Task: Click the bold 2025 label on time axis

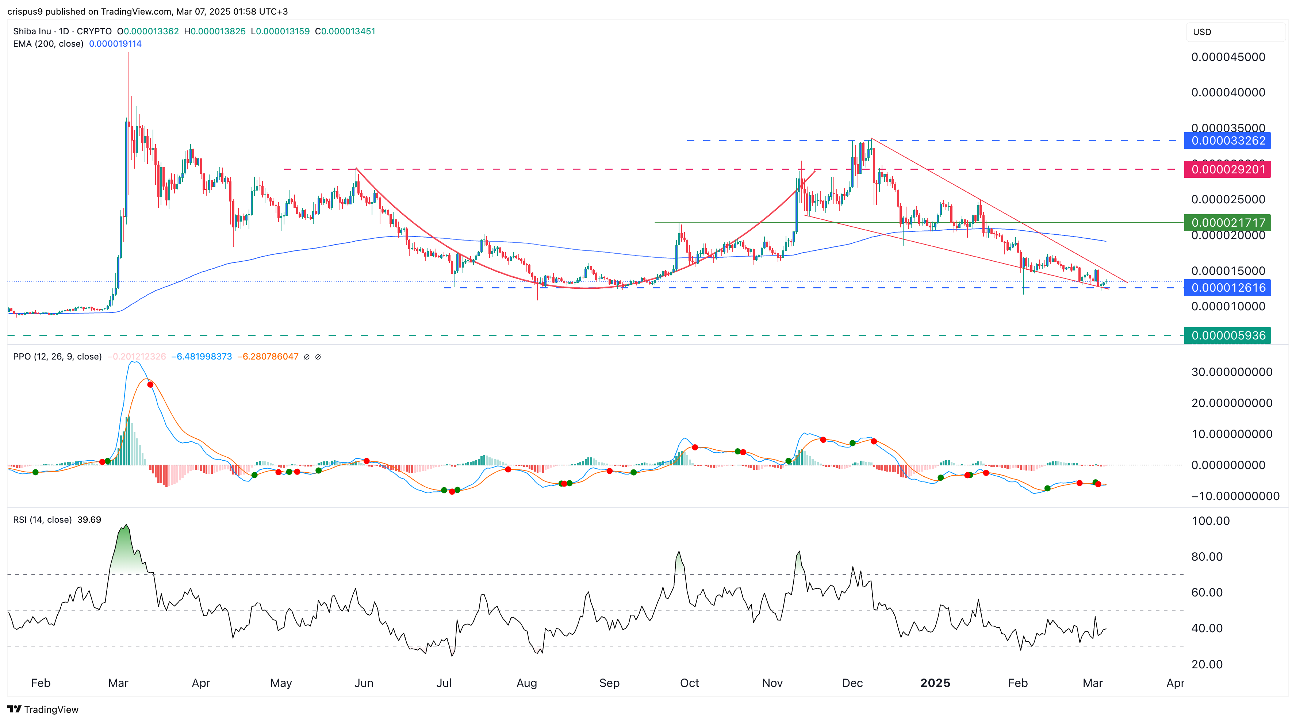Action: (x=935, y=683)
